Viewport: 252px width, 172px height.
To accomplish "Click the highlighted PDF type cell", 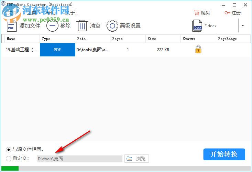I will 57,50.
